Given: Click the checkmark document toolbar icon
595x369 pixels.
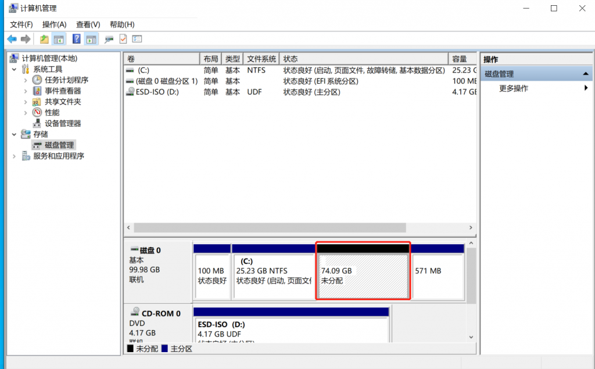Looking at the screenshot, I should 123,38.
